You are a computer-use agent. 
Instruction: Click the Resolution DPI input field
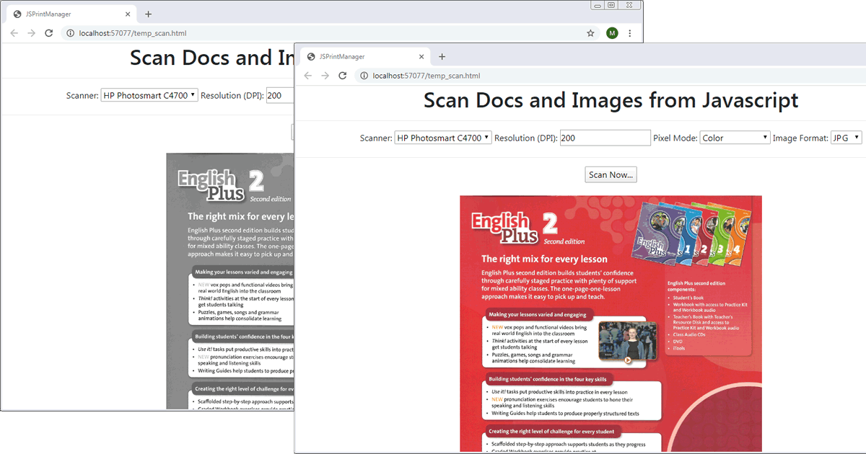click(x=605, y=137)
